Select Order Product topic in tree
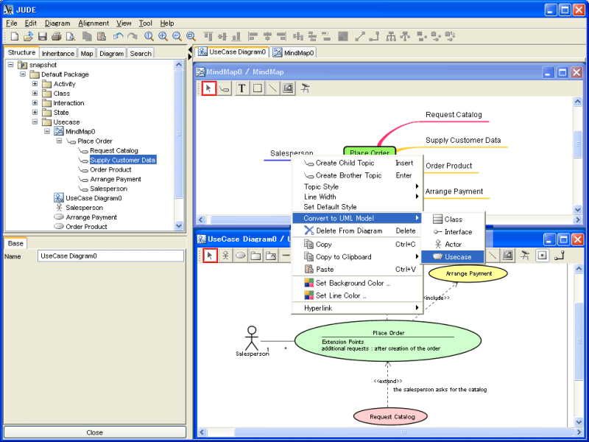Screen dimensions: 589x442 pyautogui.click(x=110, y=169)
